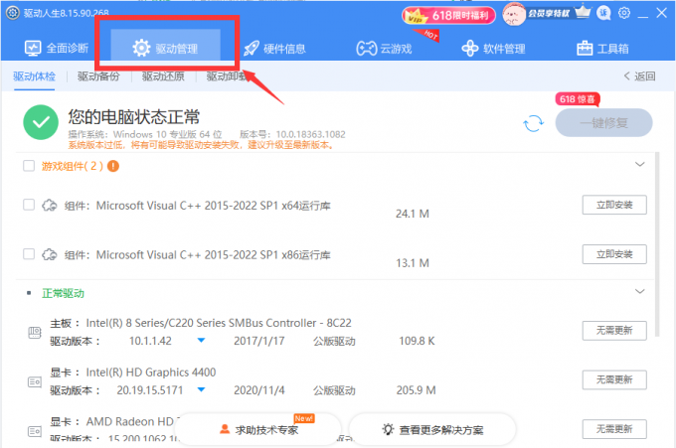Click the Microsoft Visual C++ x64运行库 name
Screen dimensions: 676x448
[x=214, y=206]
